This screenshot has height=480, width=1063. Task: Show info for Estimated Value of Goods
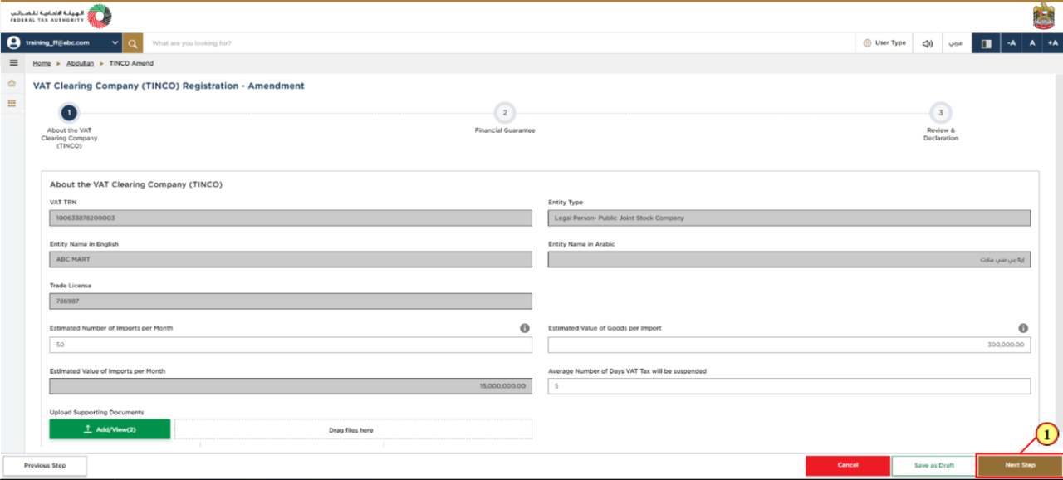1023,328
